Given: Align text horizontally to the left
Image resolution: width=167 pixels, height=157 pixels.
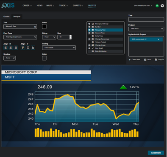Looking at the screenshot, I should click(6, 48).
